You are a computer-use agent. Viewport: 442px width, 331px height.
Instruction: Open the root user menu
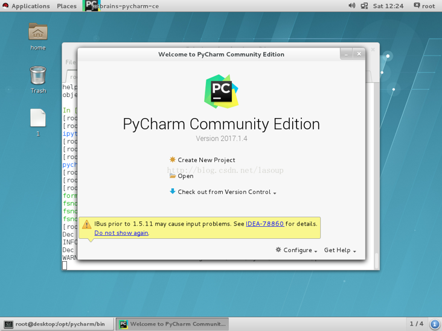424,6
